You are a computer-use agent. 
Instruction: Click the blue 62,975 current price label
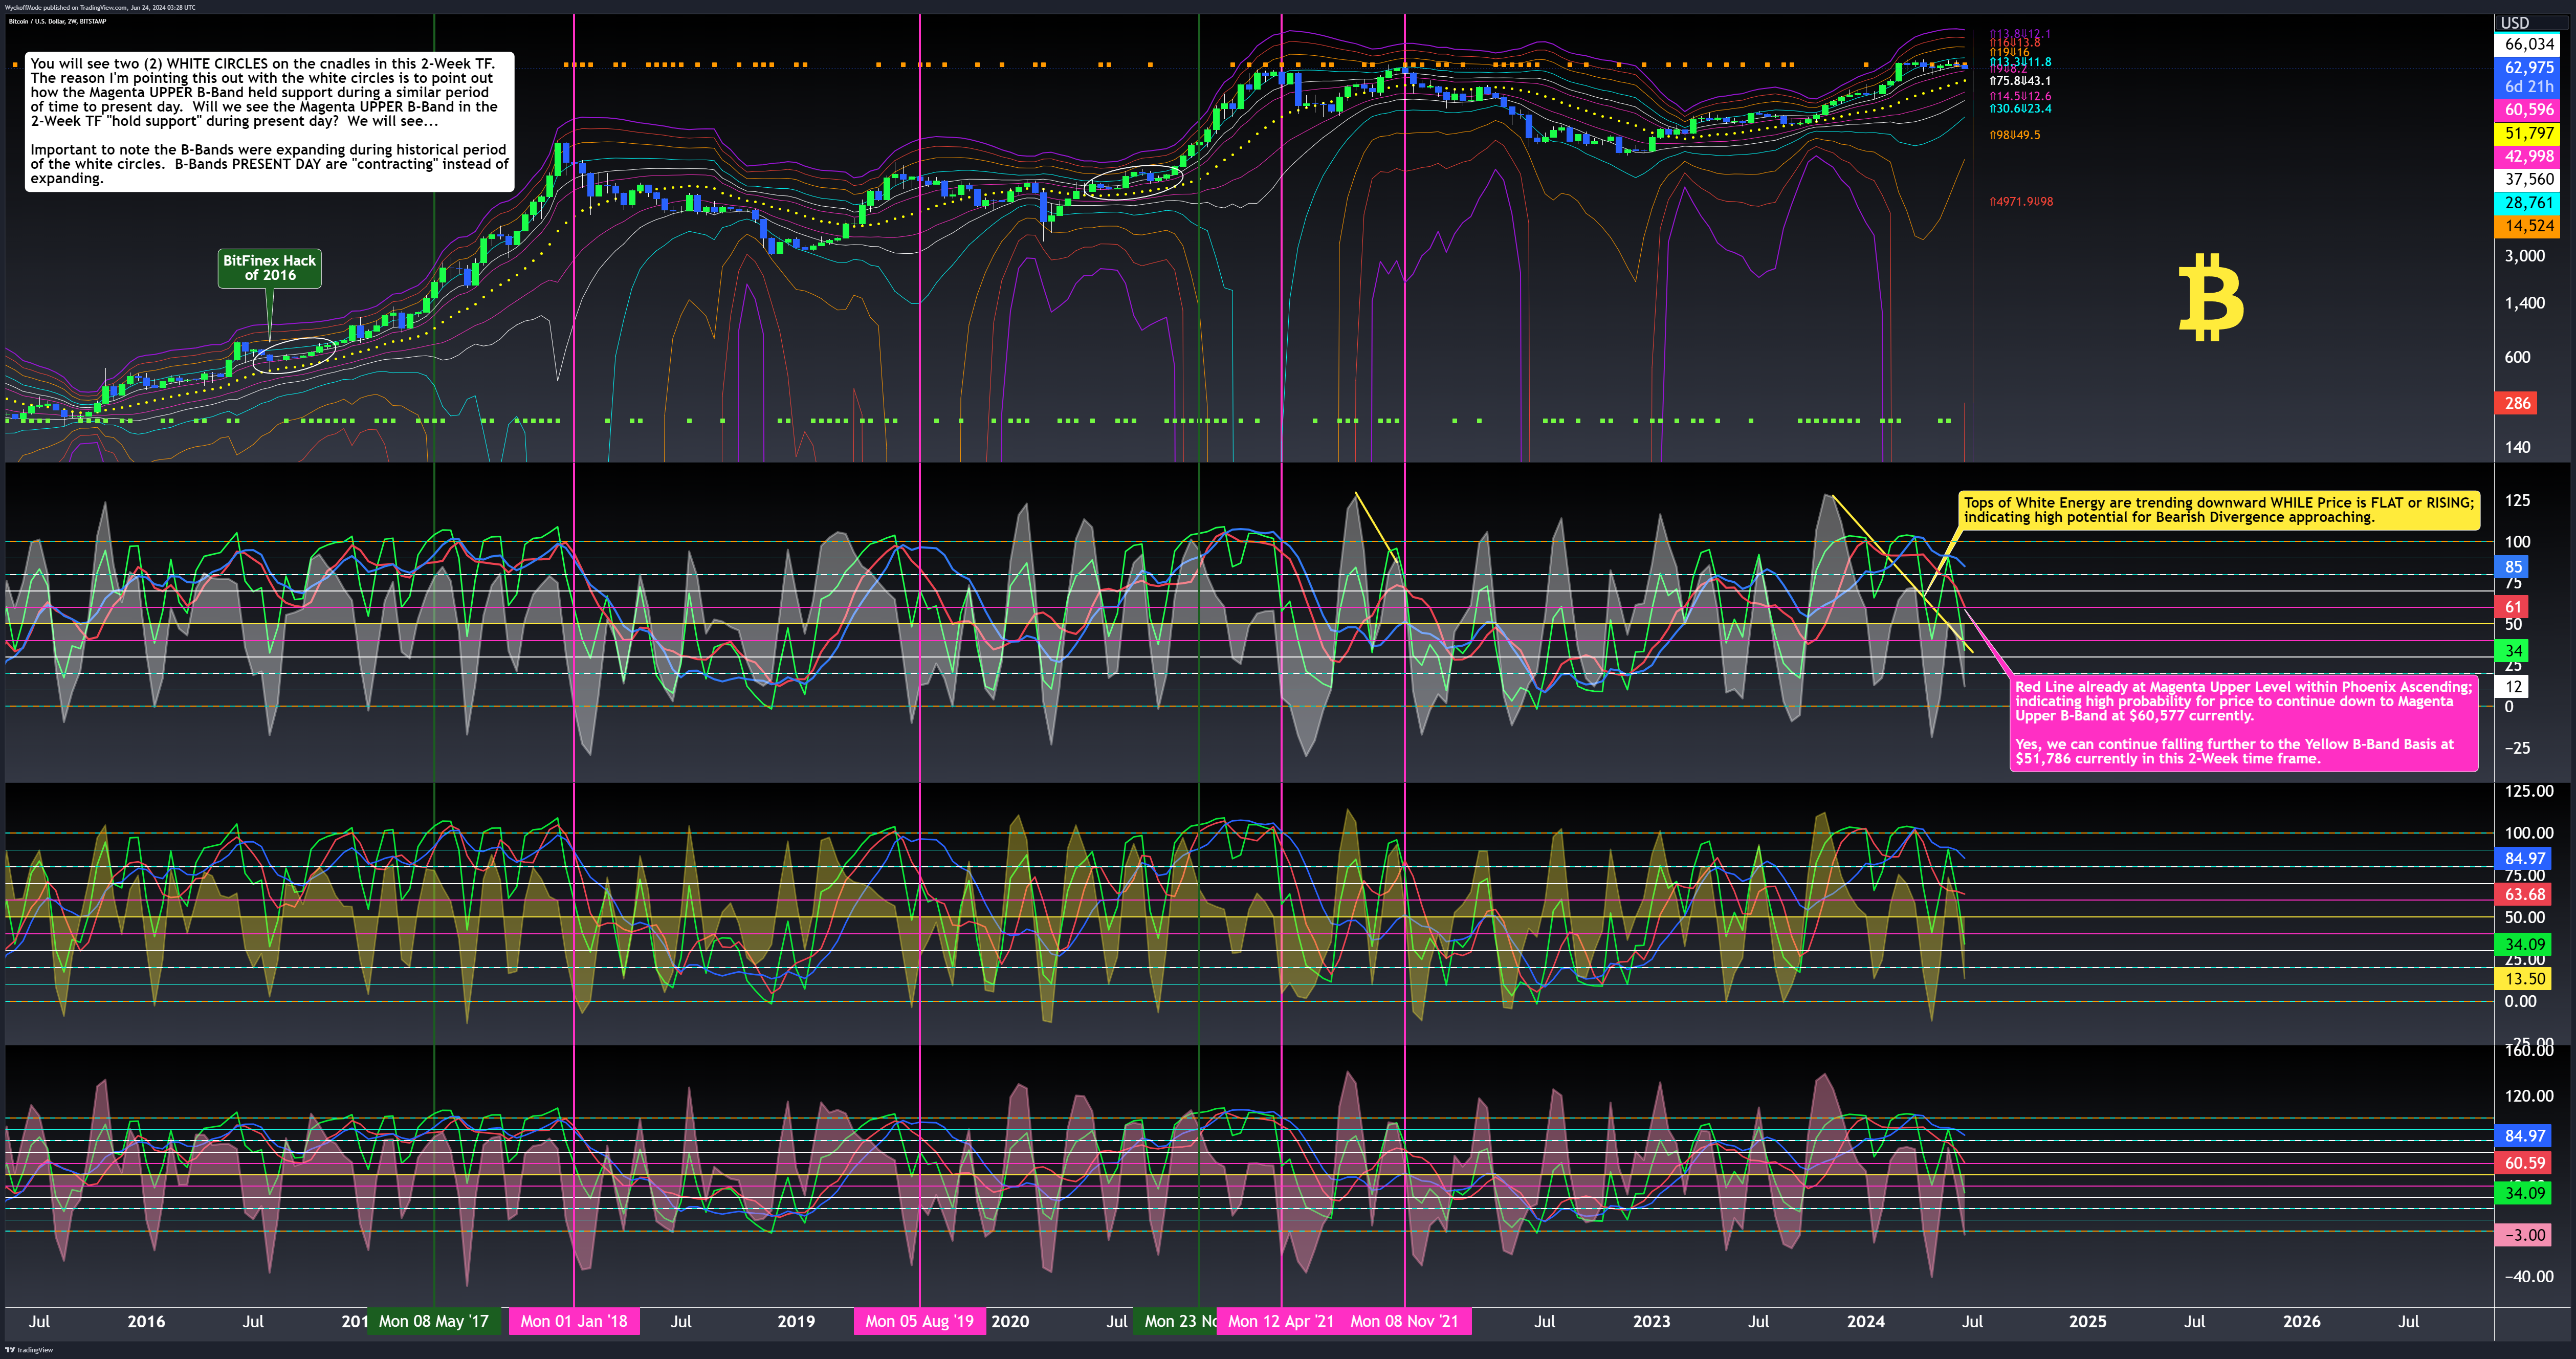(x=2528, y=68)
